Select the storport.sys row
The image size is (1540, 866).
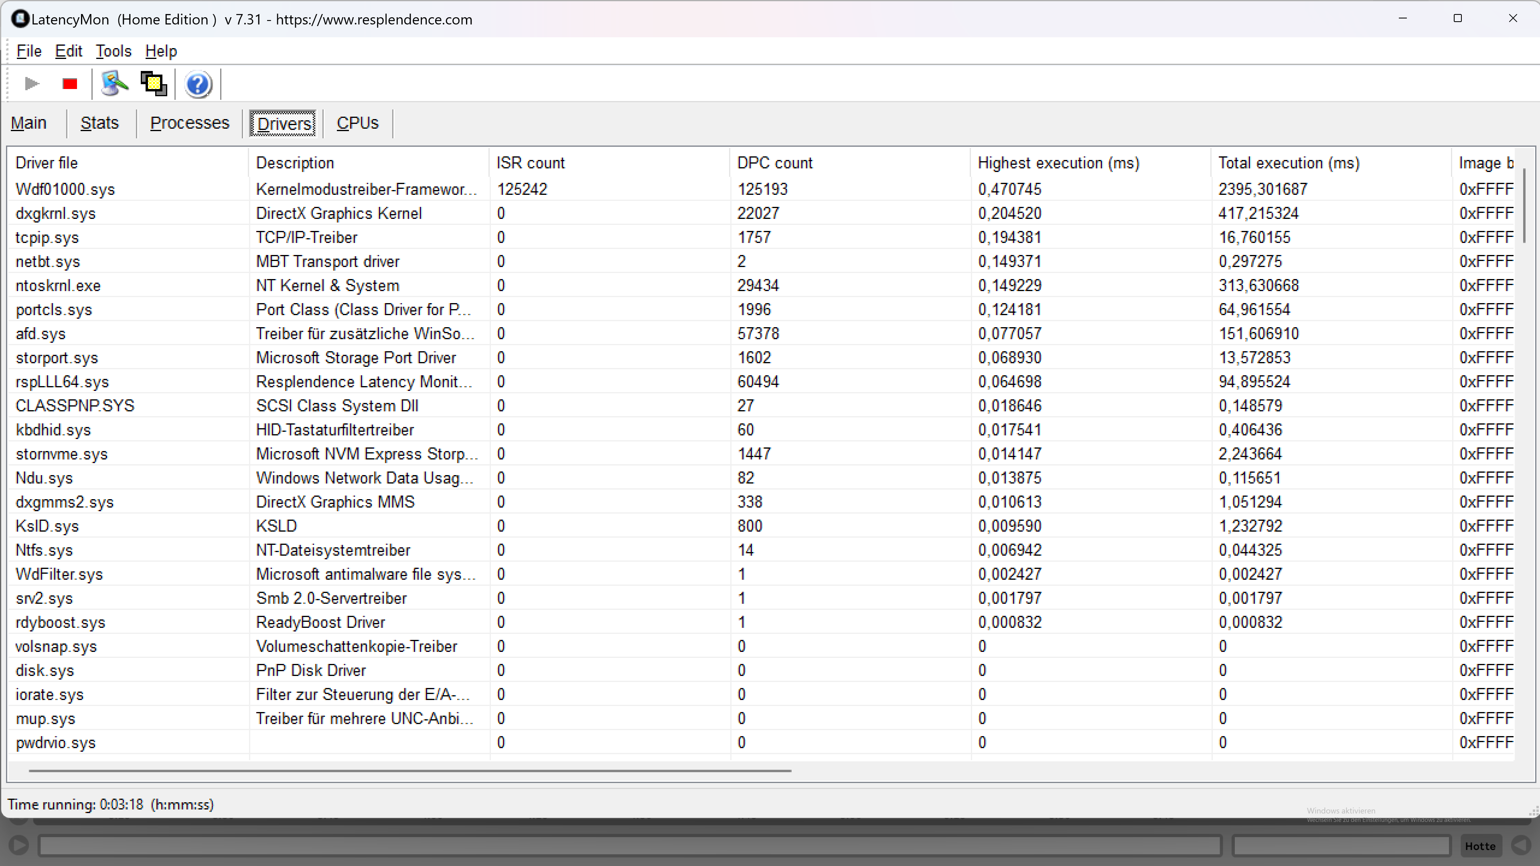point(761,357)
